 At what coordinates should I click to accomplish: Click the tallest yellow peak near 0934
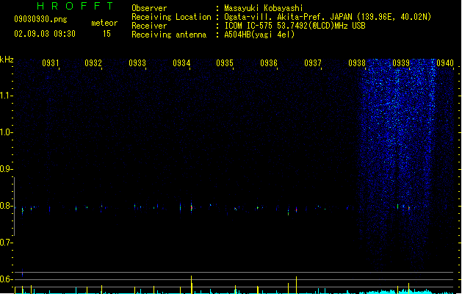pos(192,284)
